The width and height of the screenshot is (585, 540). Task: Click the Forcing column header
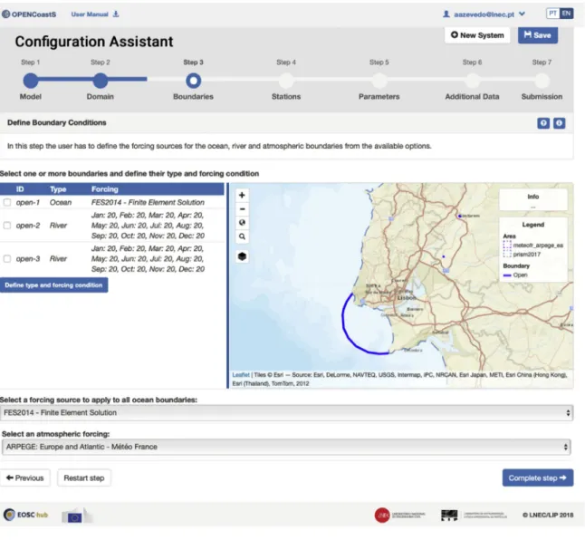(104, 189)
